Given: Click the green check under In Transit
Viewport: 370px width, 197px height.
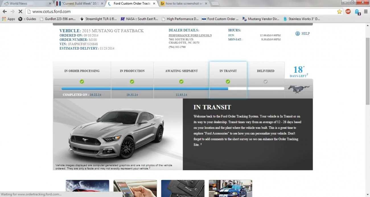Looking at the screenshot, I should coord(228,82).
